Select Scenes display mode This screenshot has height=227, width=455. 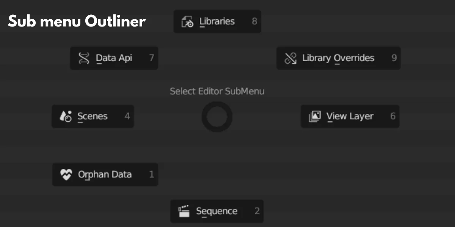(93, 117)
